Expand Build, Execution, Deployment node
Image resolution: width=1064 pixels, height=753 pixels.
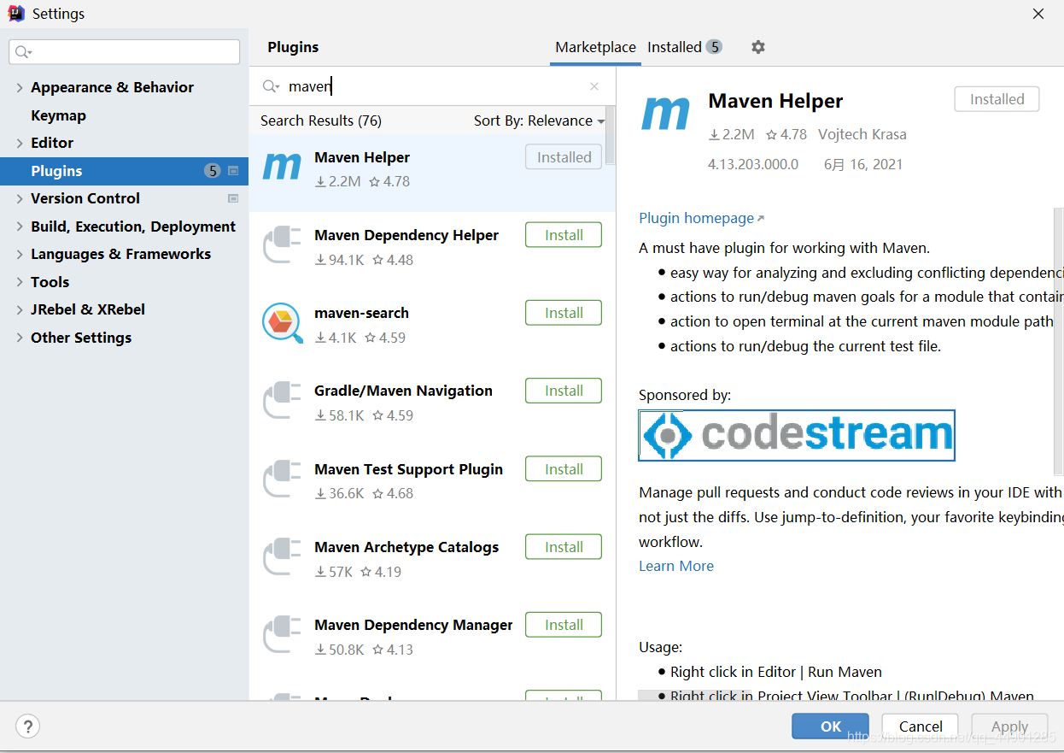(20, 226)
